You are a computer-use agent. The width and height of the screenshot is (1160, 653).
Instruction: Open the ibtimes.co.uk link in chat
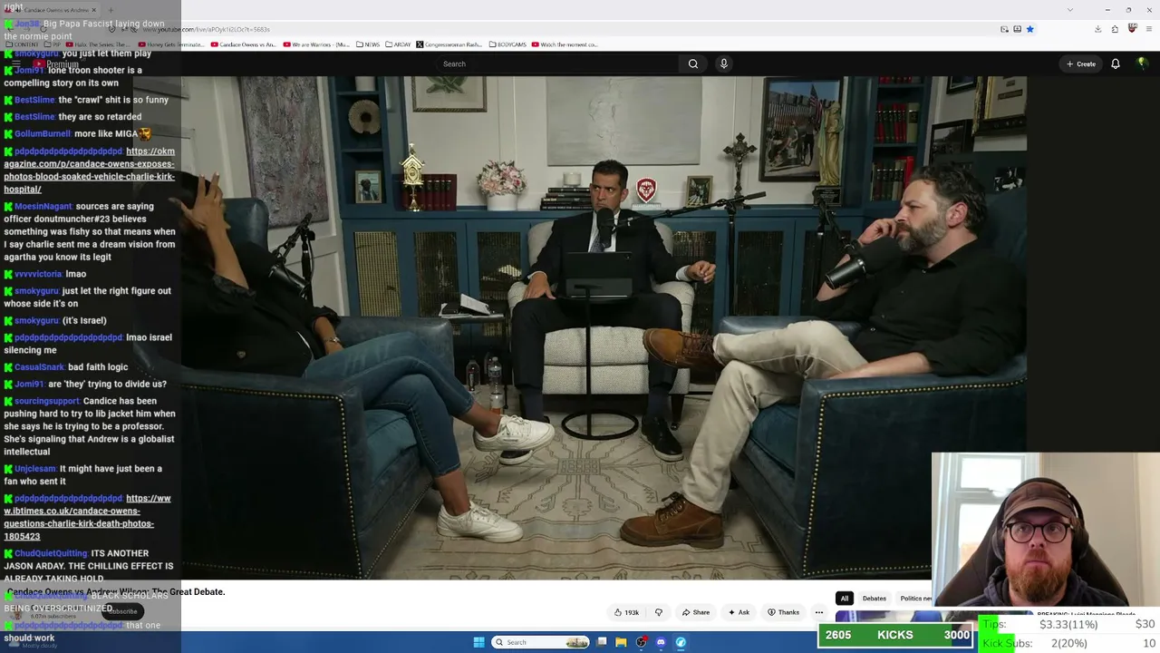coord(87,517)
